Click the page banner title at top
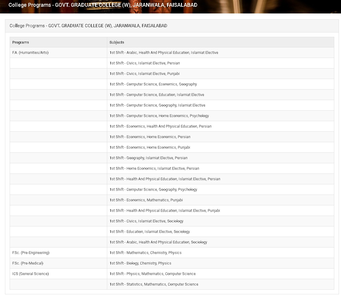The width and height of the screenshot is (341, 299). (x=103, y=5)
